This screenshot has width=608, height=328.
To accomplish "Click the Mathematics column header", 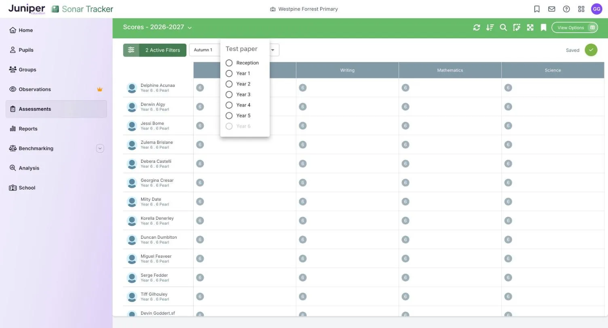I will [450, 70].
